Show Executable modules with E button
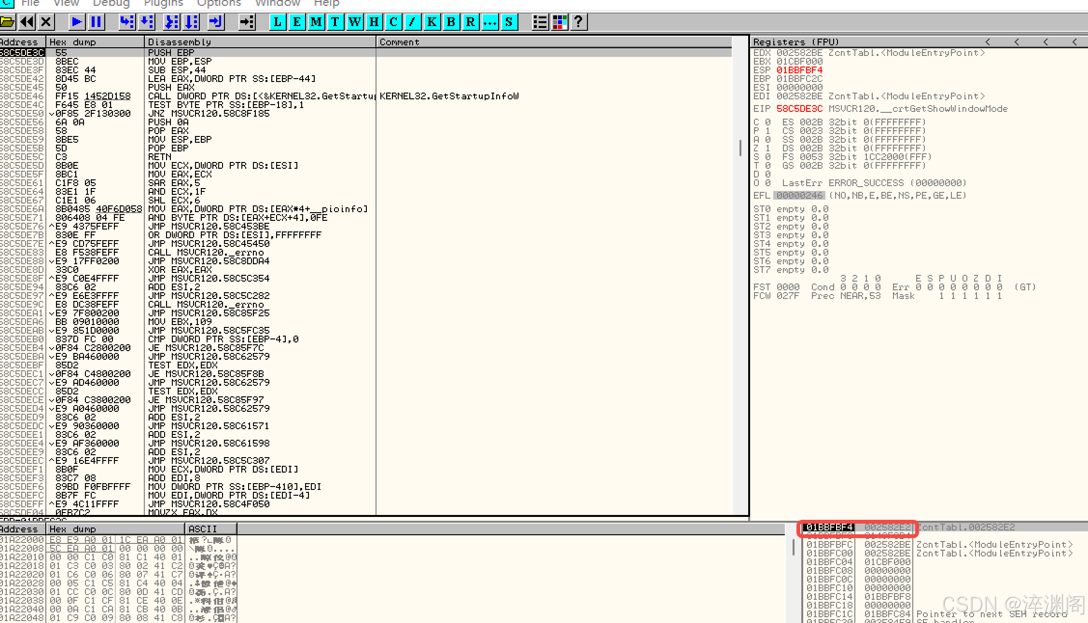The height and width of the screenshot is (623, 1088). (297, 22)
